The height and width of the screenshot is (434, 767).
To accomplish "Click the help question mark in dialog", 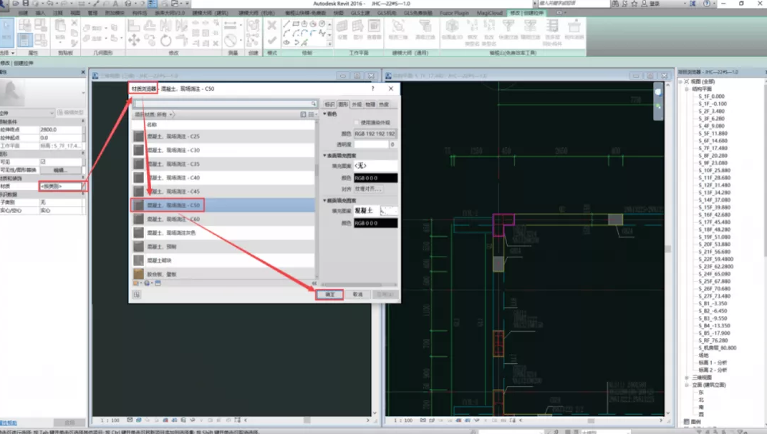I will pos(372,89).
